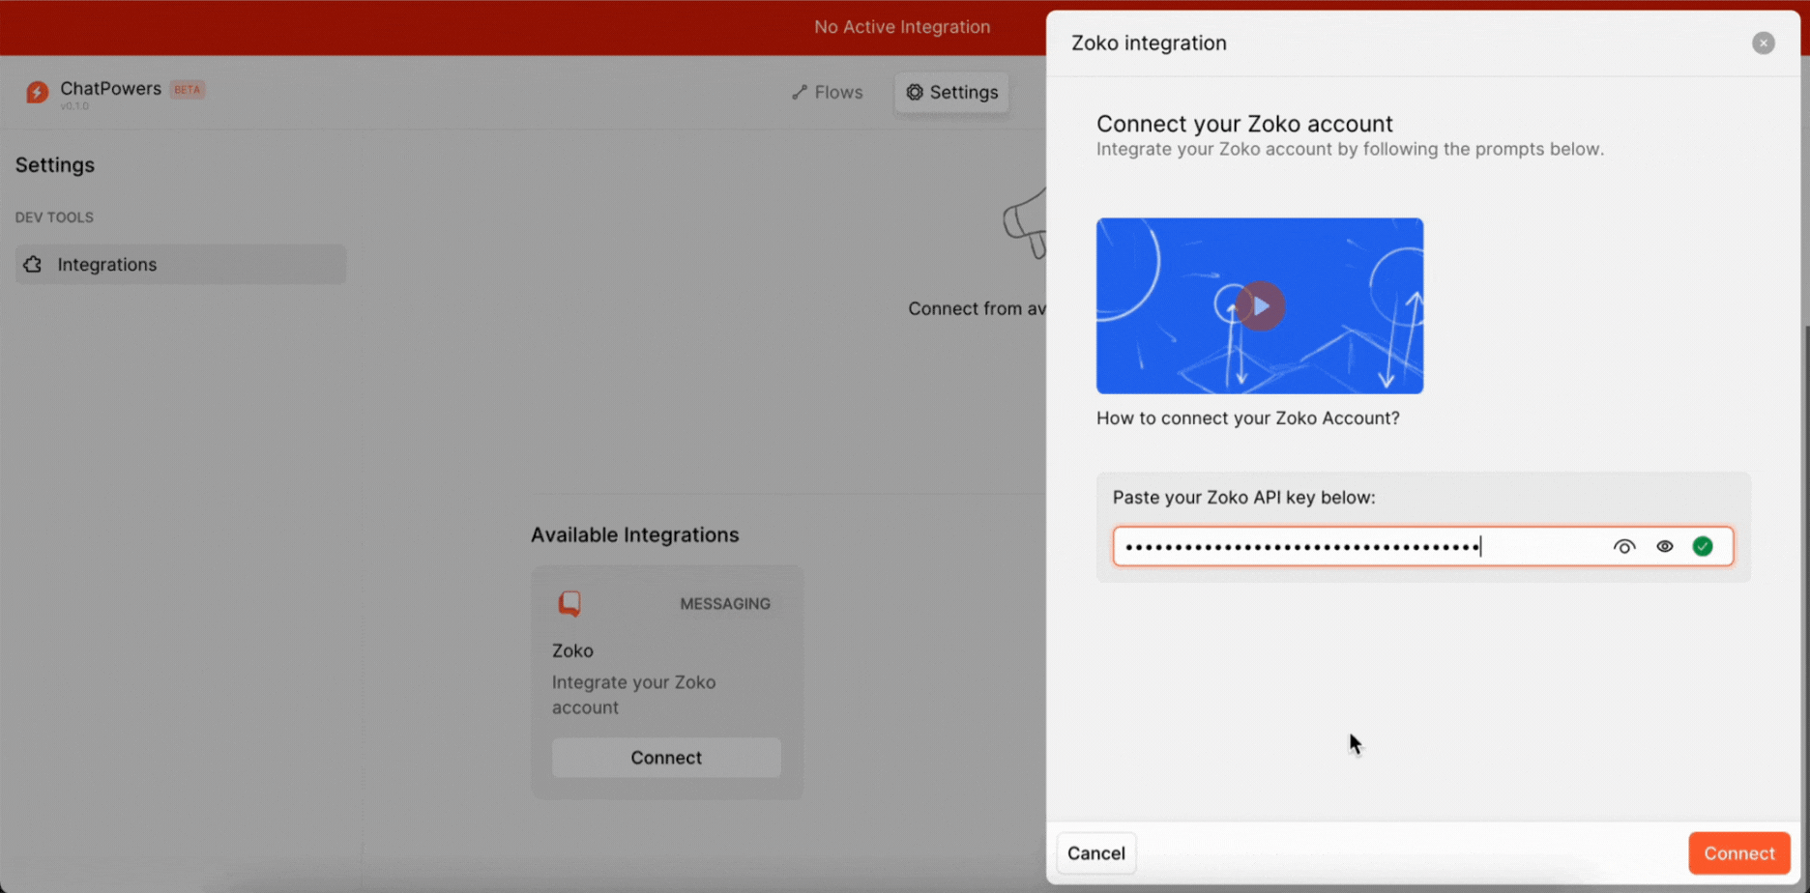Click the Zoko chat logo on the card
The width and height of the screenshot is (1810, 893).
[569, 604]
